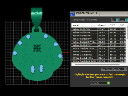The height and width of the screenshot is (96, 128).
Task: Close the Metal Weights panel
Action: [127, 14]
